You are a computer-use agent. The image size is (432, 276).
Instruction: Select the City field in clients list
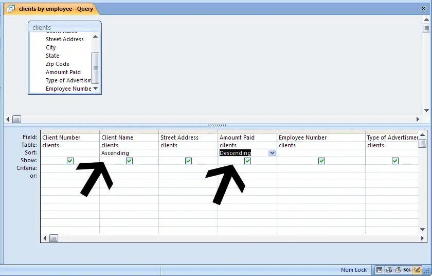[51, 47]
